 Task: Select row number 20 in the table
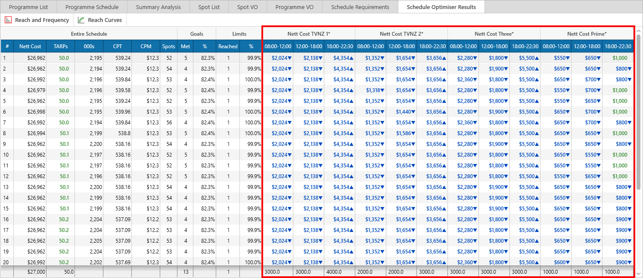click(x=7, y=263)
